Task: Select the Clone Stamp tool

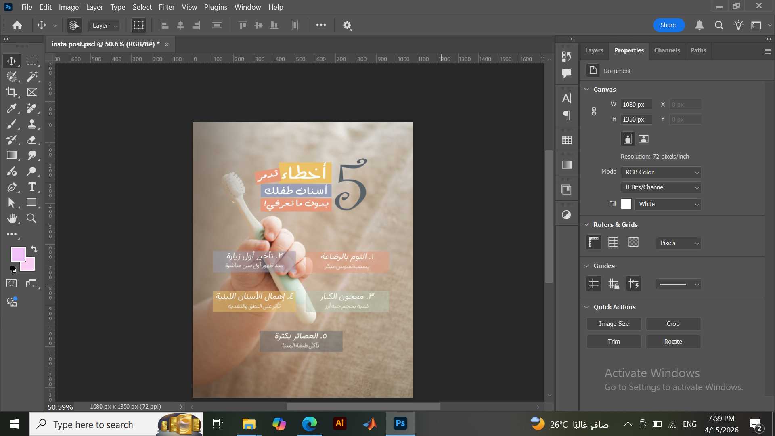Action: (31, 124)
